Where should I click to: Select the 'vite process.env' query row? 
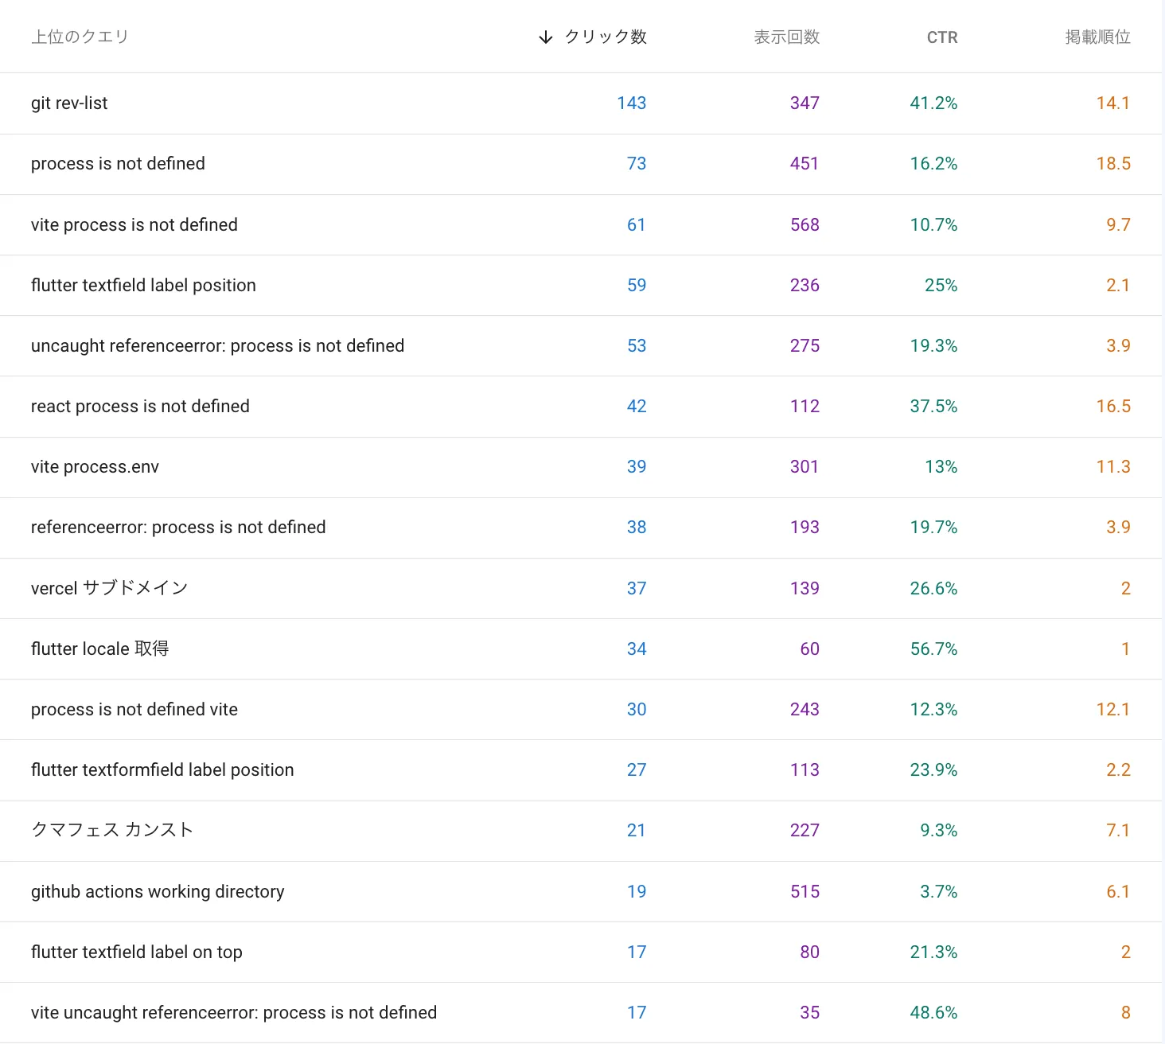point(95,467)
